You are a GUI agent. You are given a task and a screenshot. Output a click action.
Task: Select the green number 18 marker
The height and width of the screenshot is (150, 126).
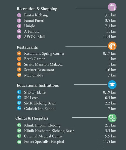tap(19, 142)
